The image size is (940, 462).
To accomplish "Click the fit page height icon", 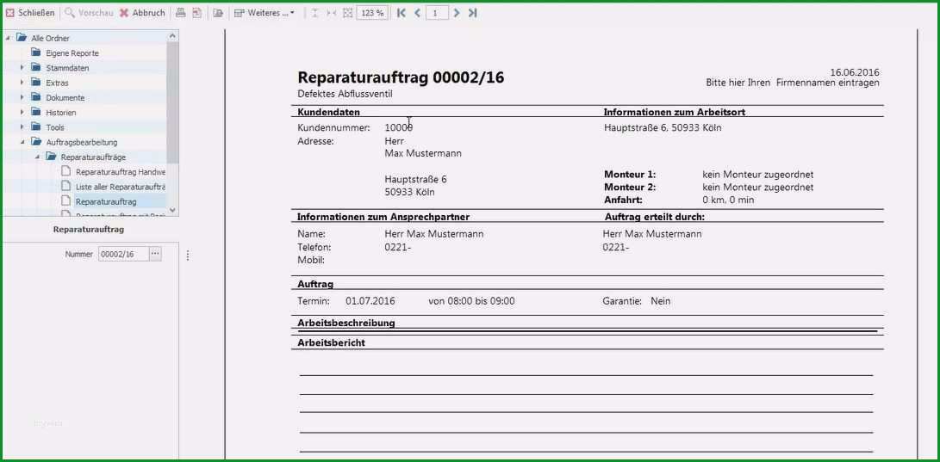I will (x=315, y=13).
